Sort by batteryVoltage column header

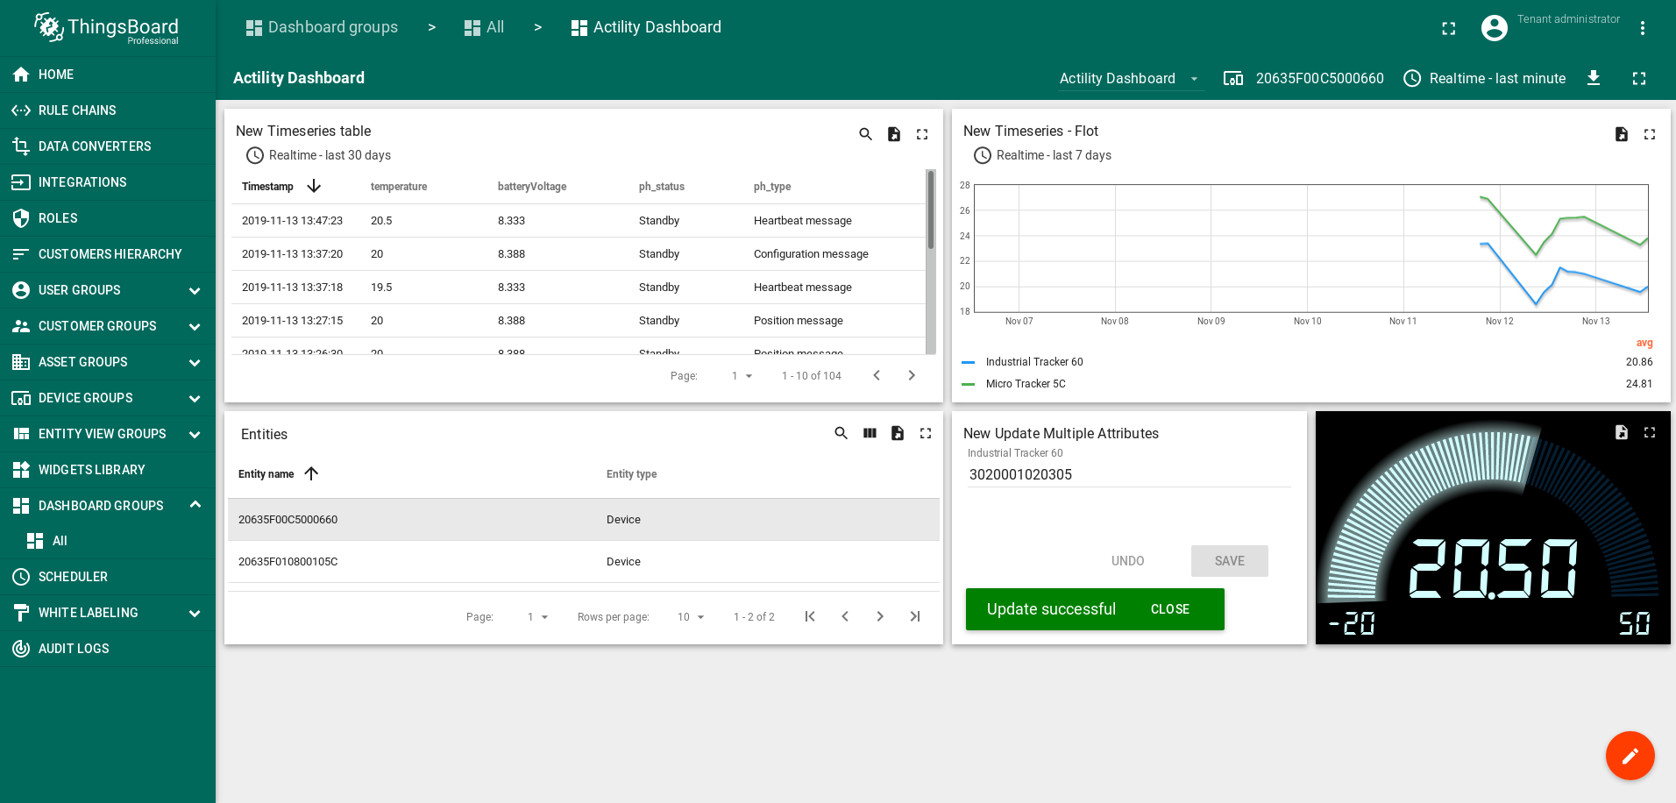click(532, 187)
